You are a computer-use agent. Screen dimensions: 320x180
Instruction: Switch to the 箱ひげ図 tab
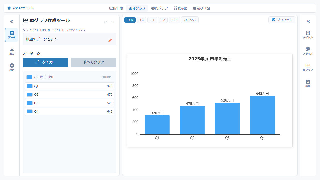click(x=201, y=8)
